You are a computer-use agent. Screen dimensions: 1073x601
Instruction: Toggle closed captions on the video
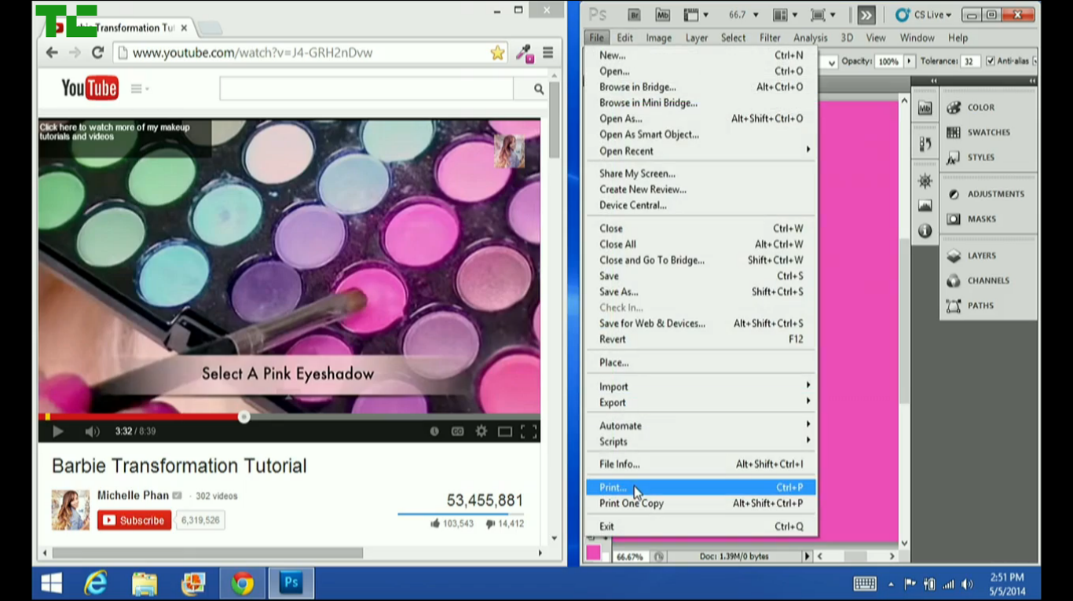tap(457, 431)
